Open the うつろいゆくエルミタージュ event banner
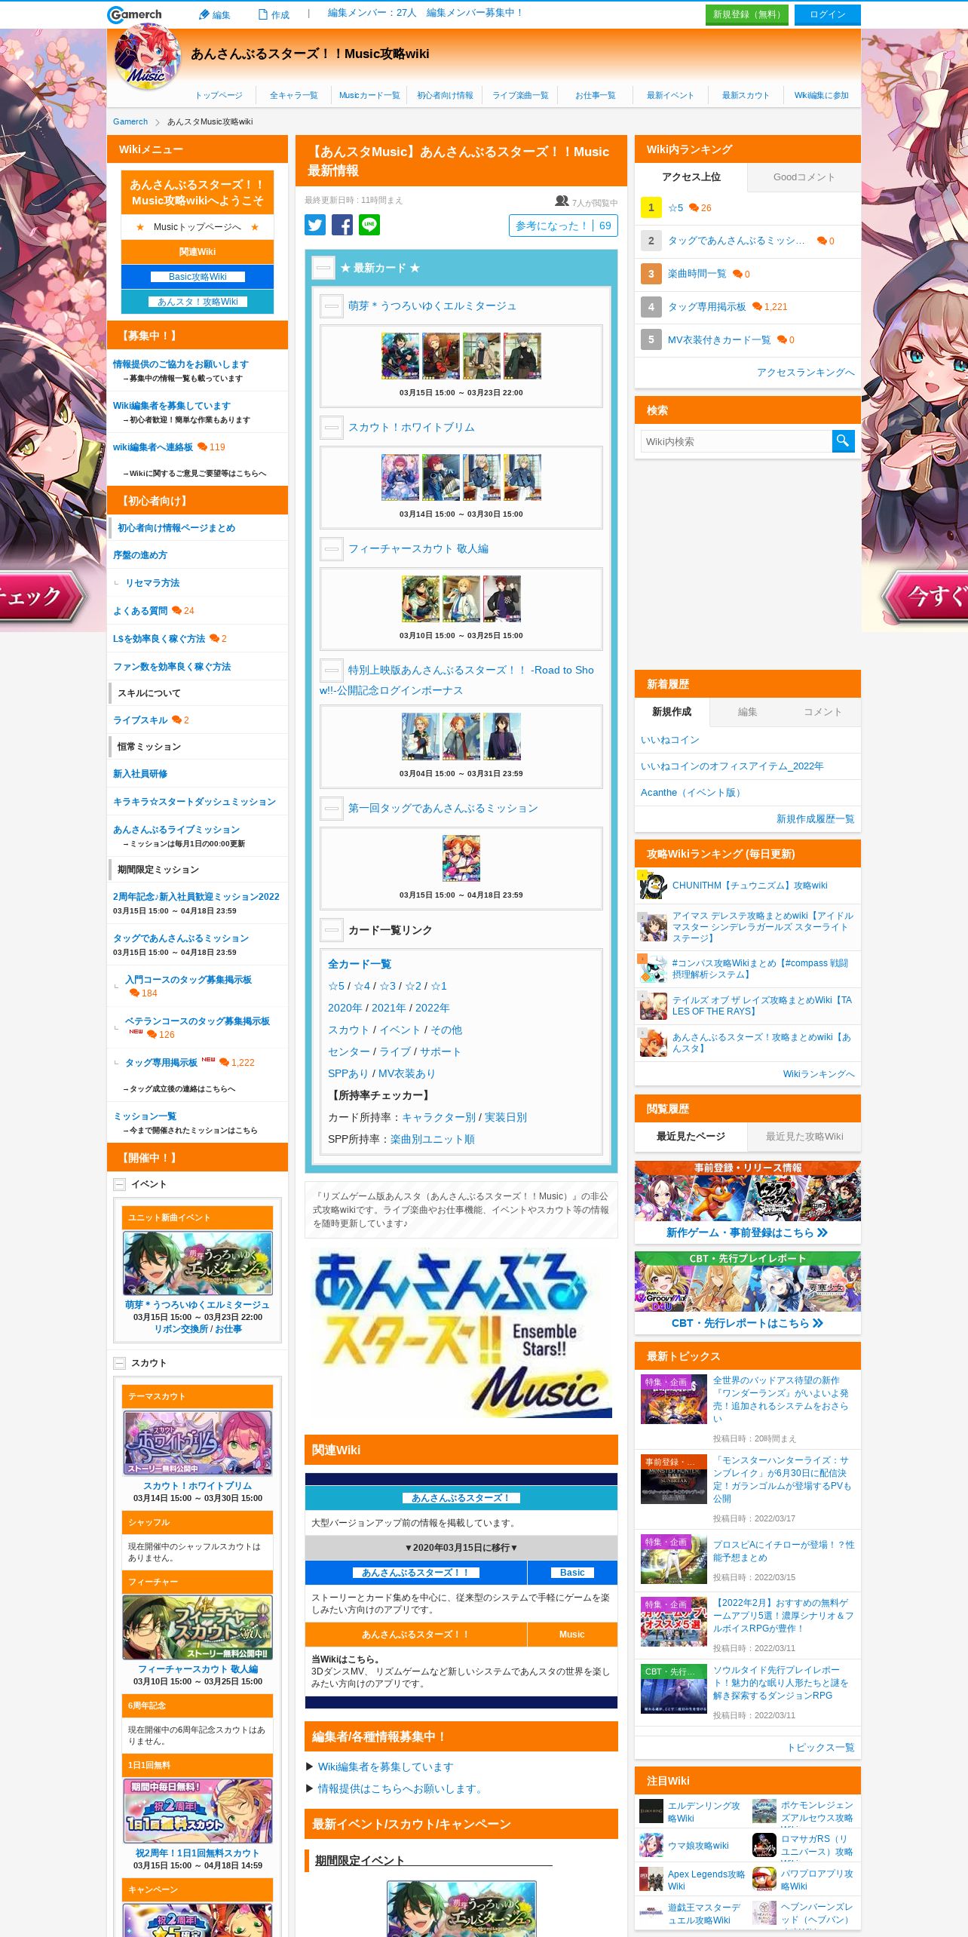The height and width of the screenshot is (1937, 968). 198,1263
